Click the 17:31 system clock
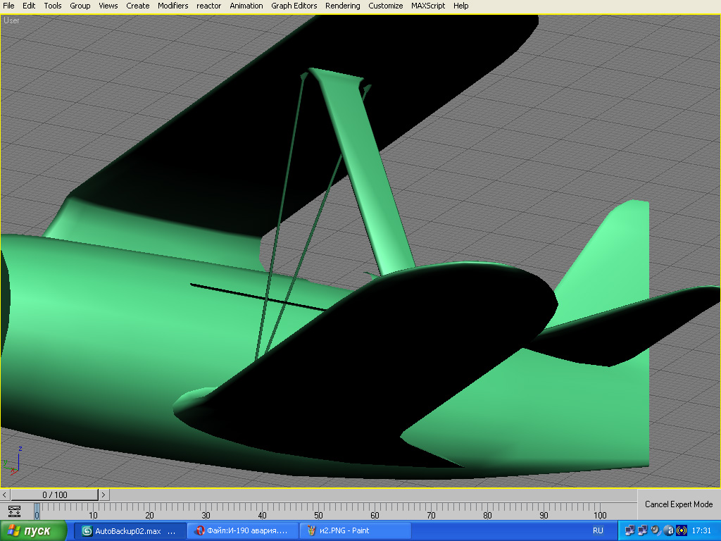This screenshot has height=541, width=721. click(x=701, y=531)
